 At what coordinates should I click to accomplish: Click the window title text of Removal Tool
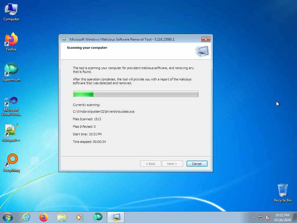122,39
